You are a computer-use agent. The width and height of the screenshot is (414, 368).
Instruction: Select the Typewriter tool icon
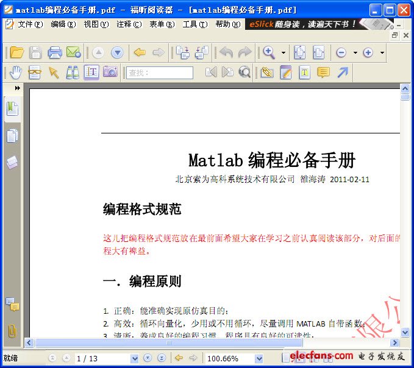click(x=304, y=73)
